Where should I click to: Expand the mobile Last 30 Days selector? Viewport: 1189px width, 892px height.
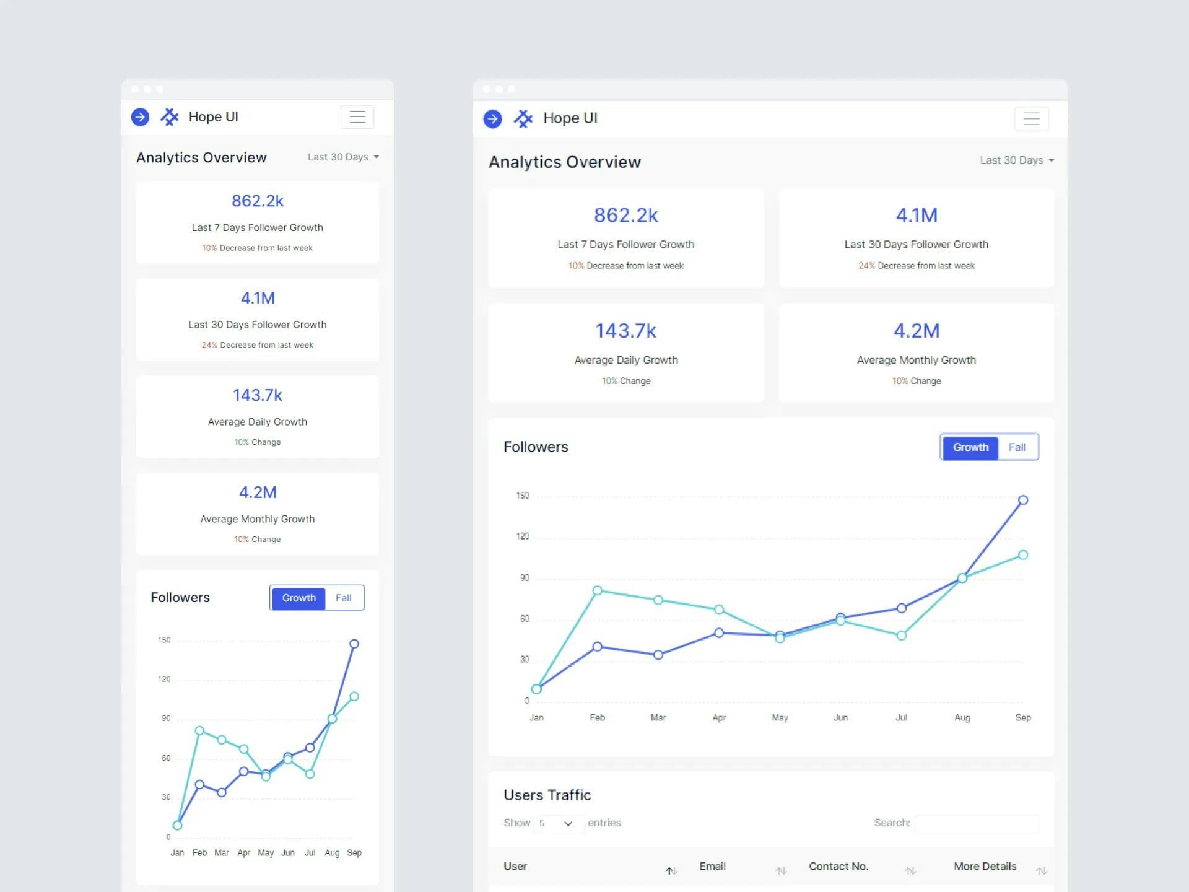coord(342,157)
